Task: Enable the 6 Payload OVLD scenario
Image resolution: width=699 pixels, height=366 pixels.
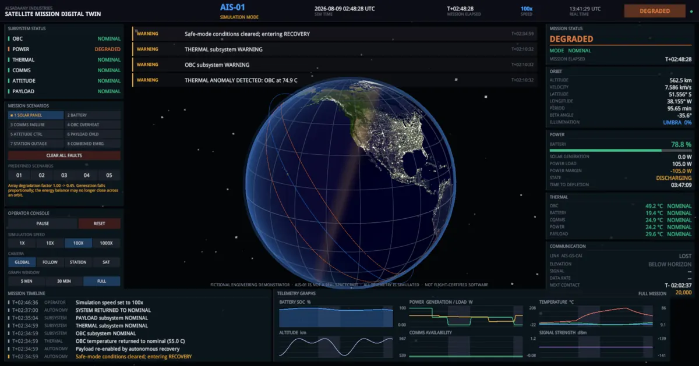Action: tap(93, 134)
